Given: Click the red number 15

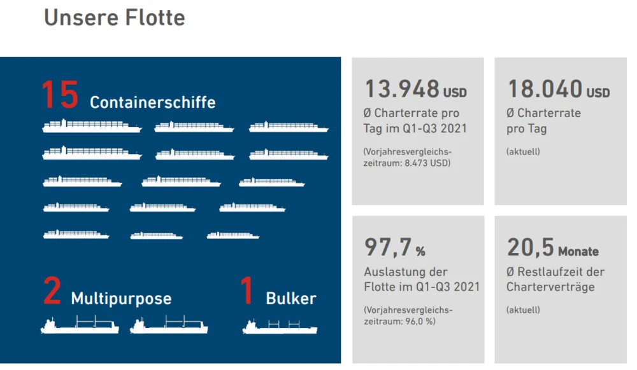Looking at the screenshot, I should (x=60, y=96).
